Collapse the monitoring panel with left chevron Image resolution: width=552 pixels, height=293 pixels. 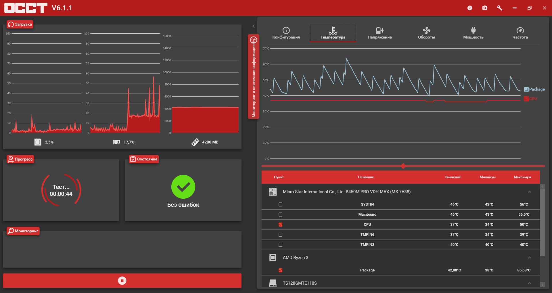[x=254, y=26]
